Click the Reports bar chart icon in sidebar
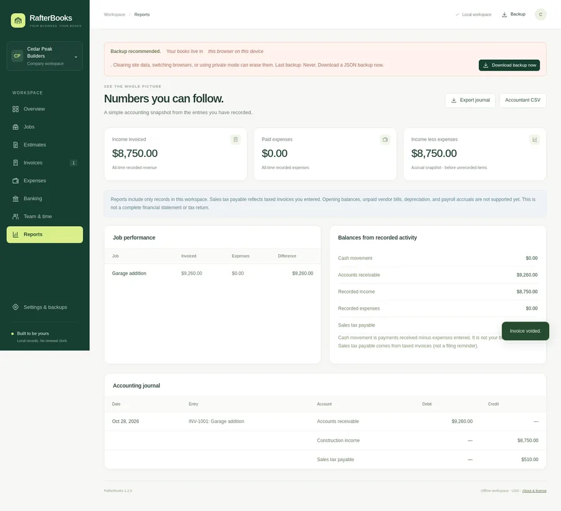 [x=16, y=234]
